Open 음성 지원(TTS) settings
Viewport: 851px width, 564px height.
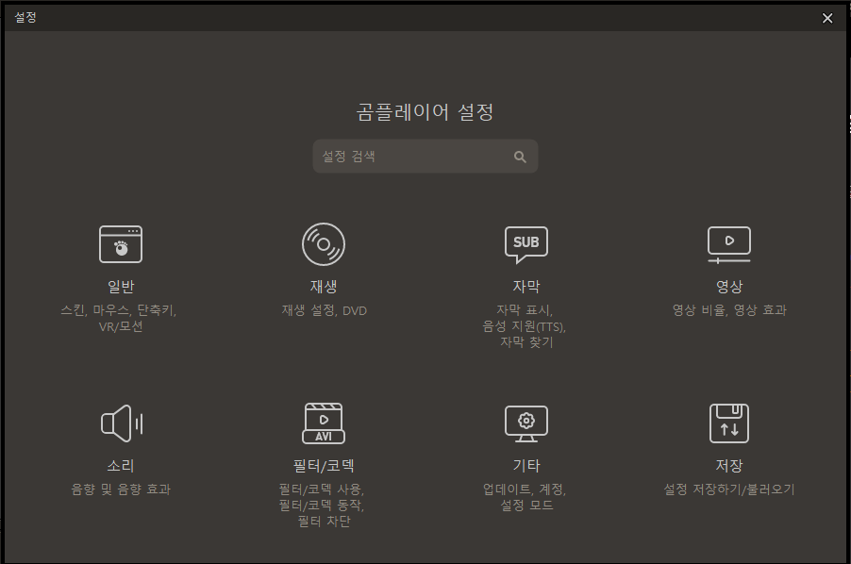[526, 327]
